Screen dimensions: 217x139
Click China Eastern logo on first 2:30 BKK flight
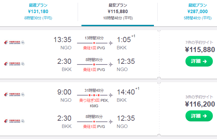click(14, 64)
